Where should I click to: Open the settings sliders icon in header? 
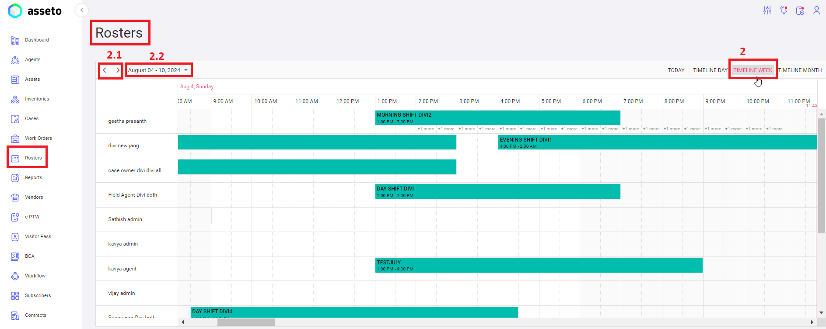click(x=767, y=10)
